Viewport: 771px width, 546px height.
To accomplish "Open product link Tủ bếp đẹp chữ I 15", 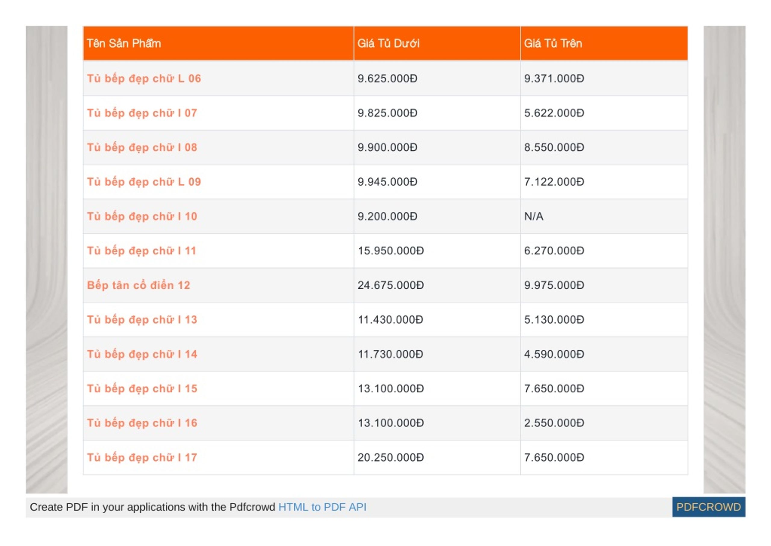I will [x=142, y=389].
